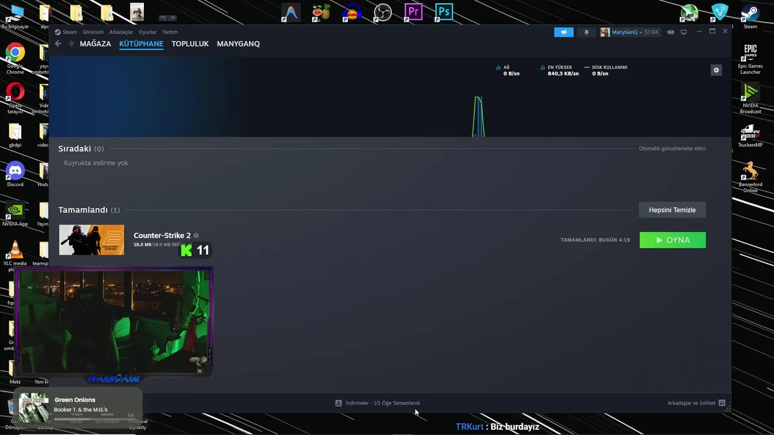Click the ManyGanQ profile avatar

(605, 32)
